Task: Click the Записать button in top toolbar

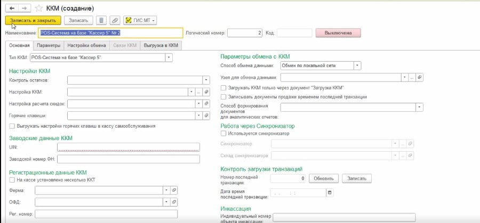Action: coord(79,20)
